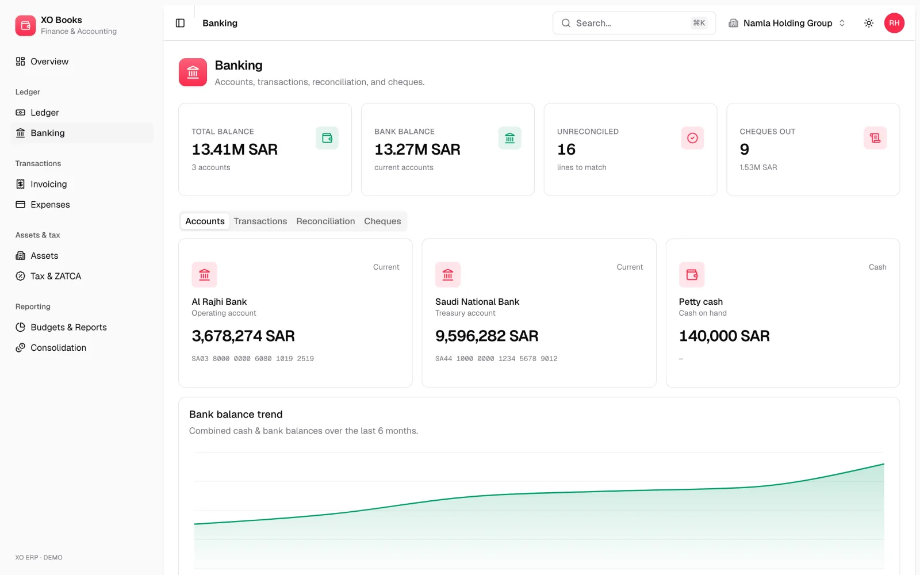Click the Cheques Out receipt icon
Image resolution: width=920 pixels, height=575 pixels.
click(x=875, y=138)
